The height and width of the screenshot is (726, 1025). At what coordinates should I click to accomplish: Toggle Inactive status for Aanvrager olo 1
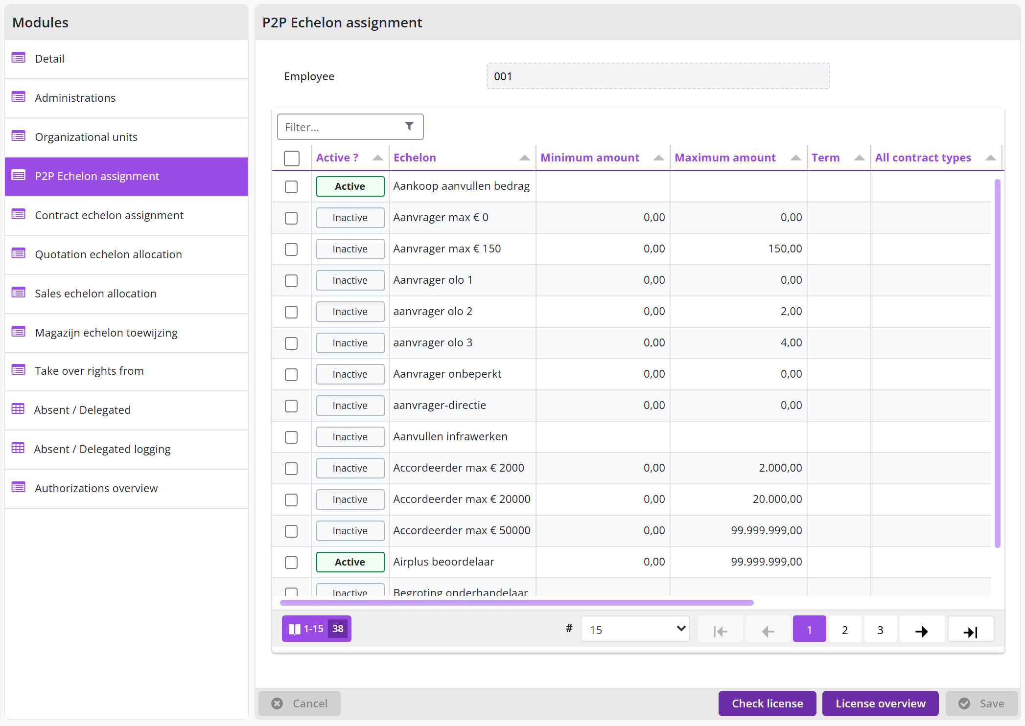tap(350, 280)
